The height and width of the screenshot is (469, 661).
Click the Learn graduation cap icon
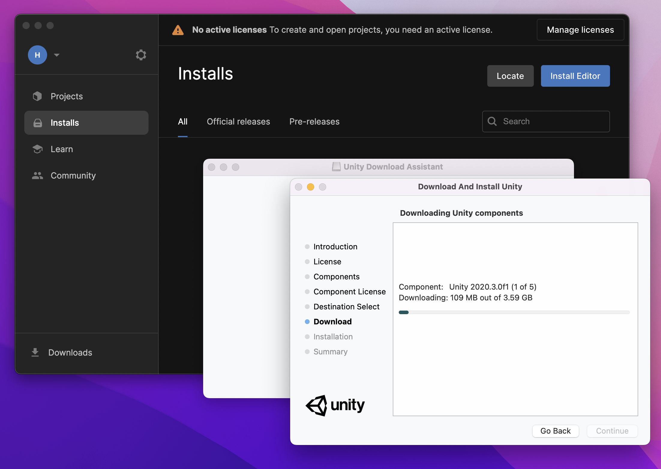[x=38, y=149]
